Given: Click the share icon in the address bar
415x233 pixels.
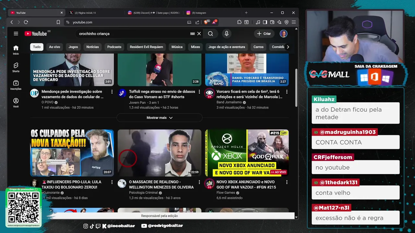Looking at the screenshot, I should [197, 22].
